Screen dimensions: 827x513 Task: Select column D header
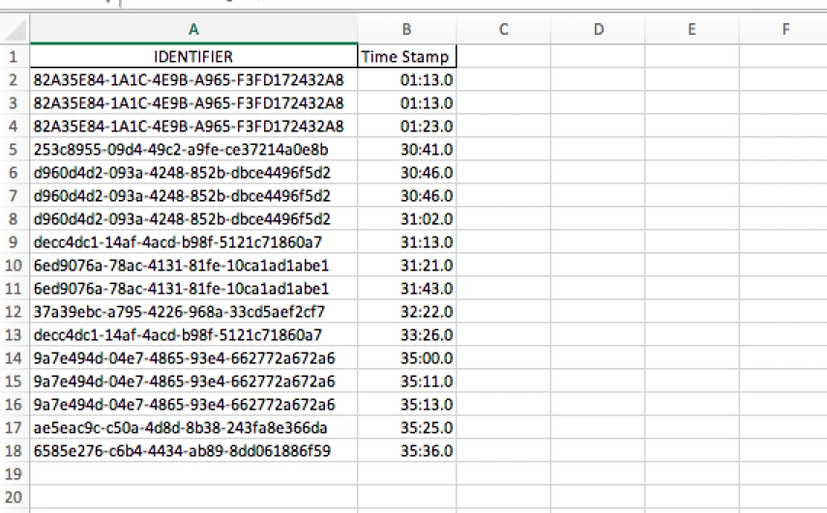[597, 30]
